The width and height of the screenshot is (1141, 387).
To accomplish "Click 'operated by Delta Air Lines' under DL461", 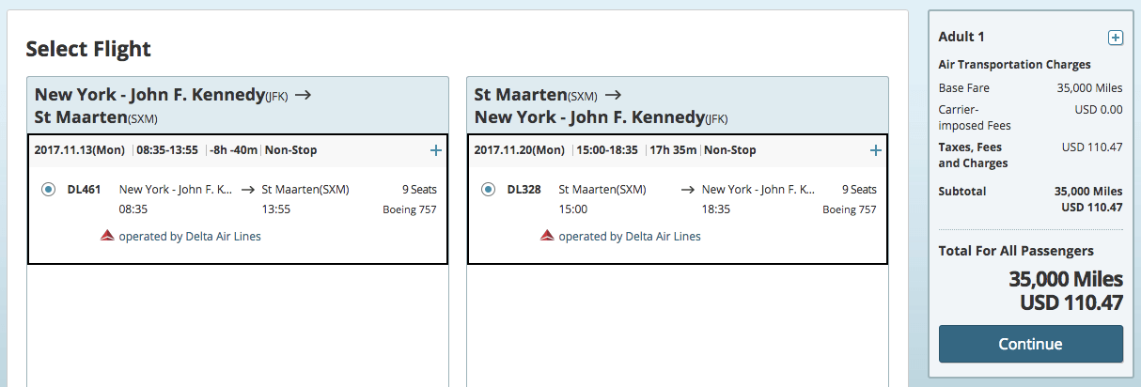I will pyautogui.click(x=190, y=237).
